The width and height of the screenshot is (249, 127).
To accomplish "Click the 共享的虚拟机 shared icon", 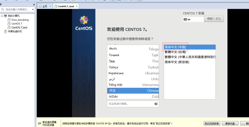I will point(5,31).
